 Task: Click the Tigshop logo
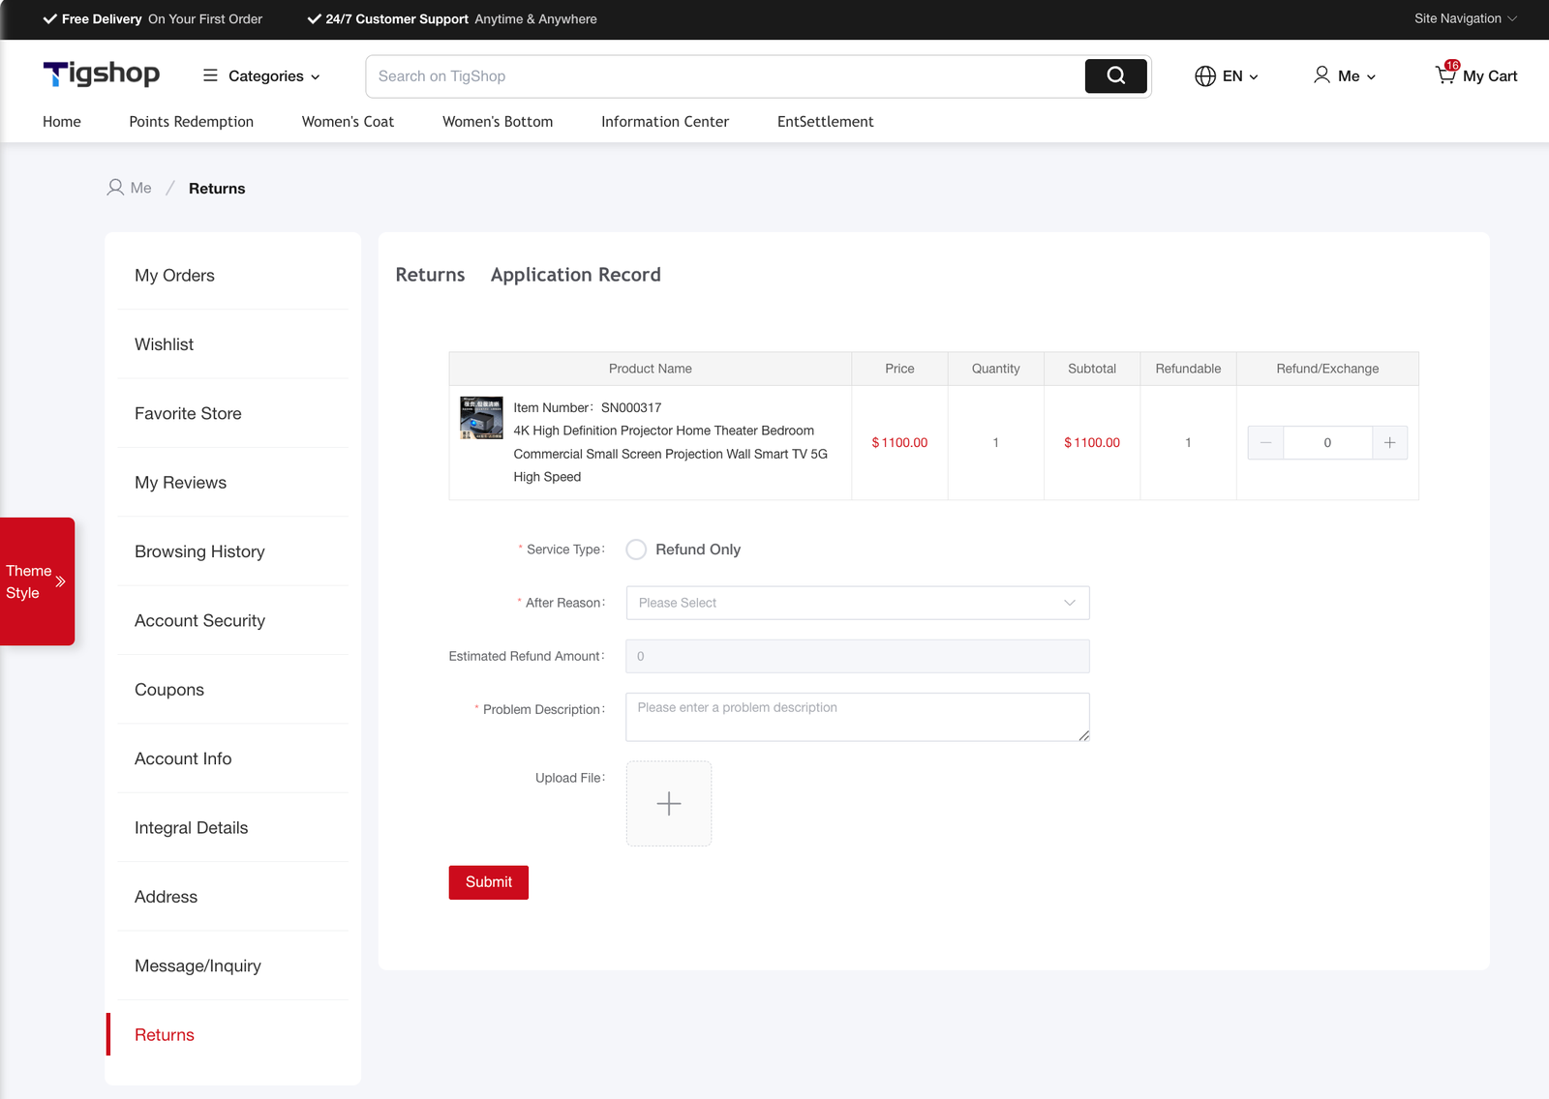[x=102, y=74]
